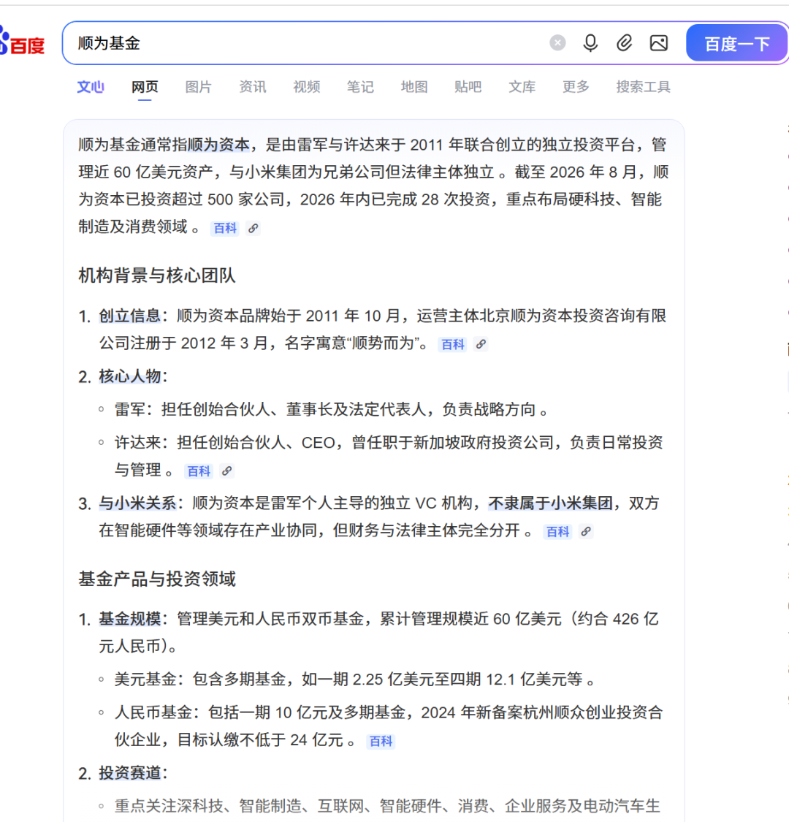789x822 pixels.
Task: Click heading 机构背景与核心团队
Action: coord(157,275)
